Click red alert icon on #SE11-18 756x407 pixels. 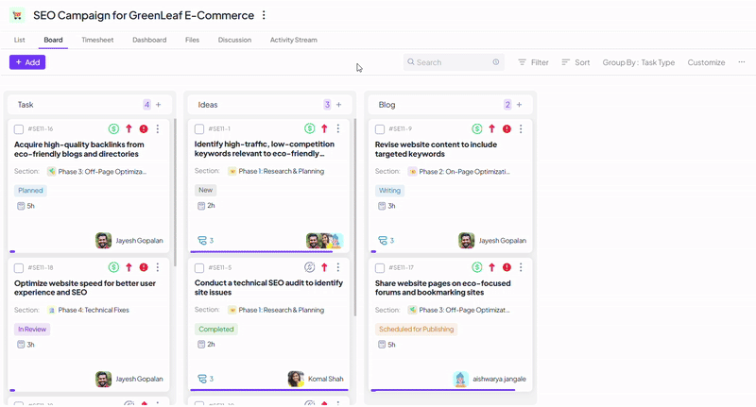(144, 267)
